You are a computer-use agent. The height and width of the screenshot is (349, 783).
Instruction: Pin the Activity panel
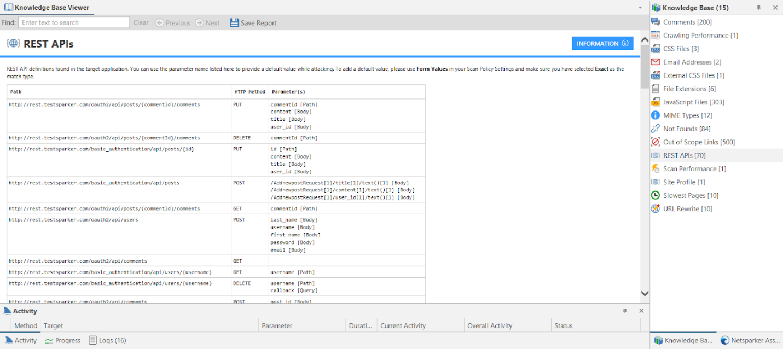click(x=625, y=311)
